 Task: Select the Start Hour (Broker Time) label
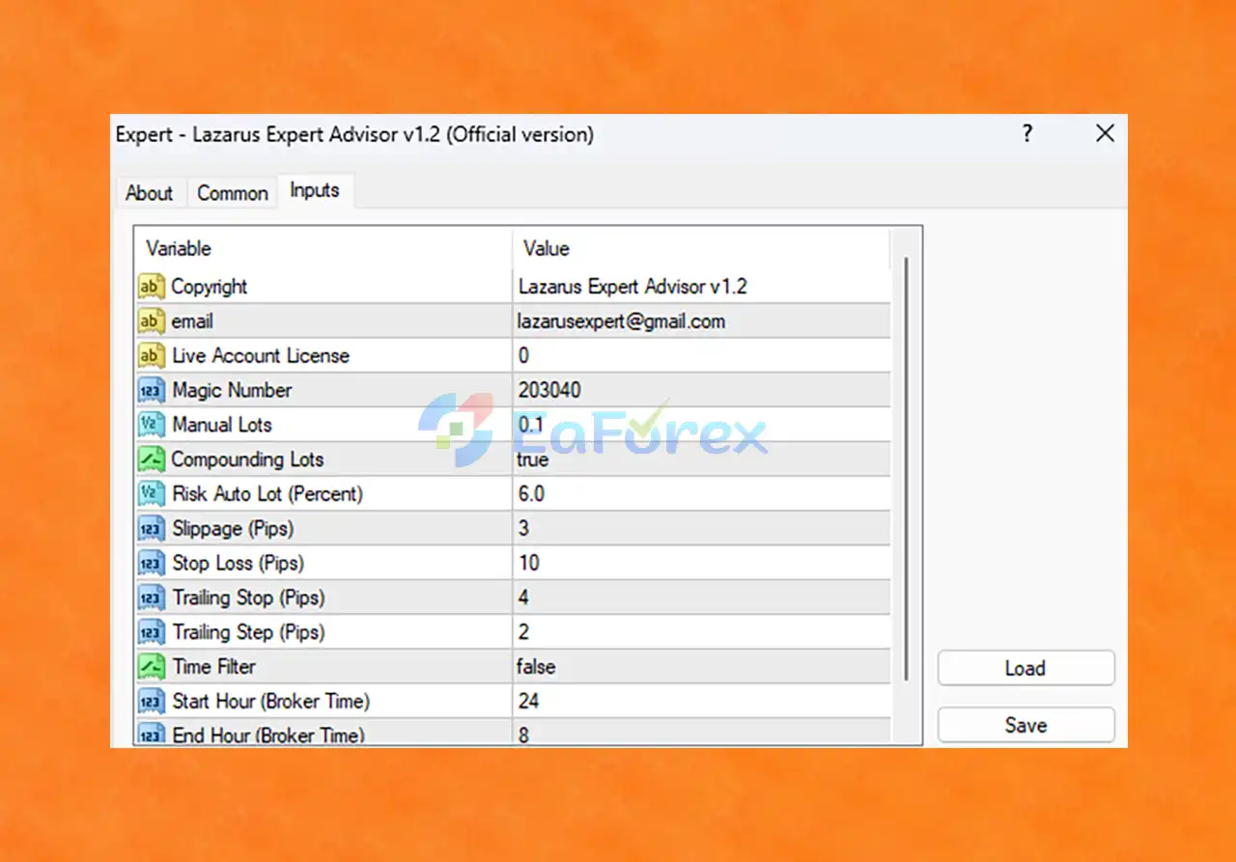coord(271,702)
